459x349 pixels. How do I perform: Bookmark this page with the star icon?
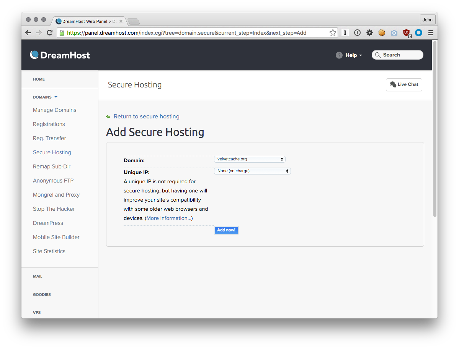coord(333,33)
